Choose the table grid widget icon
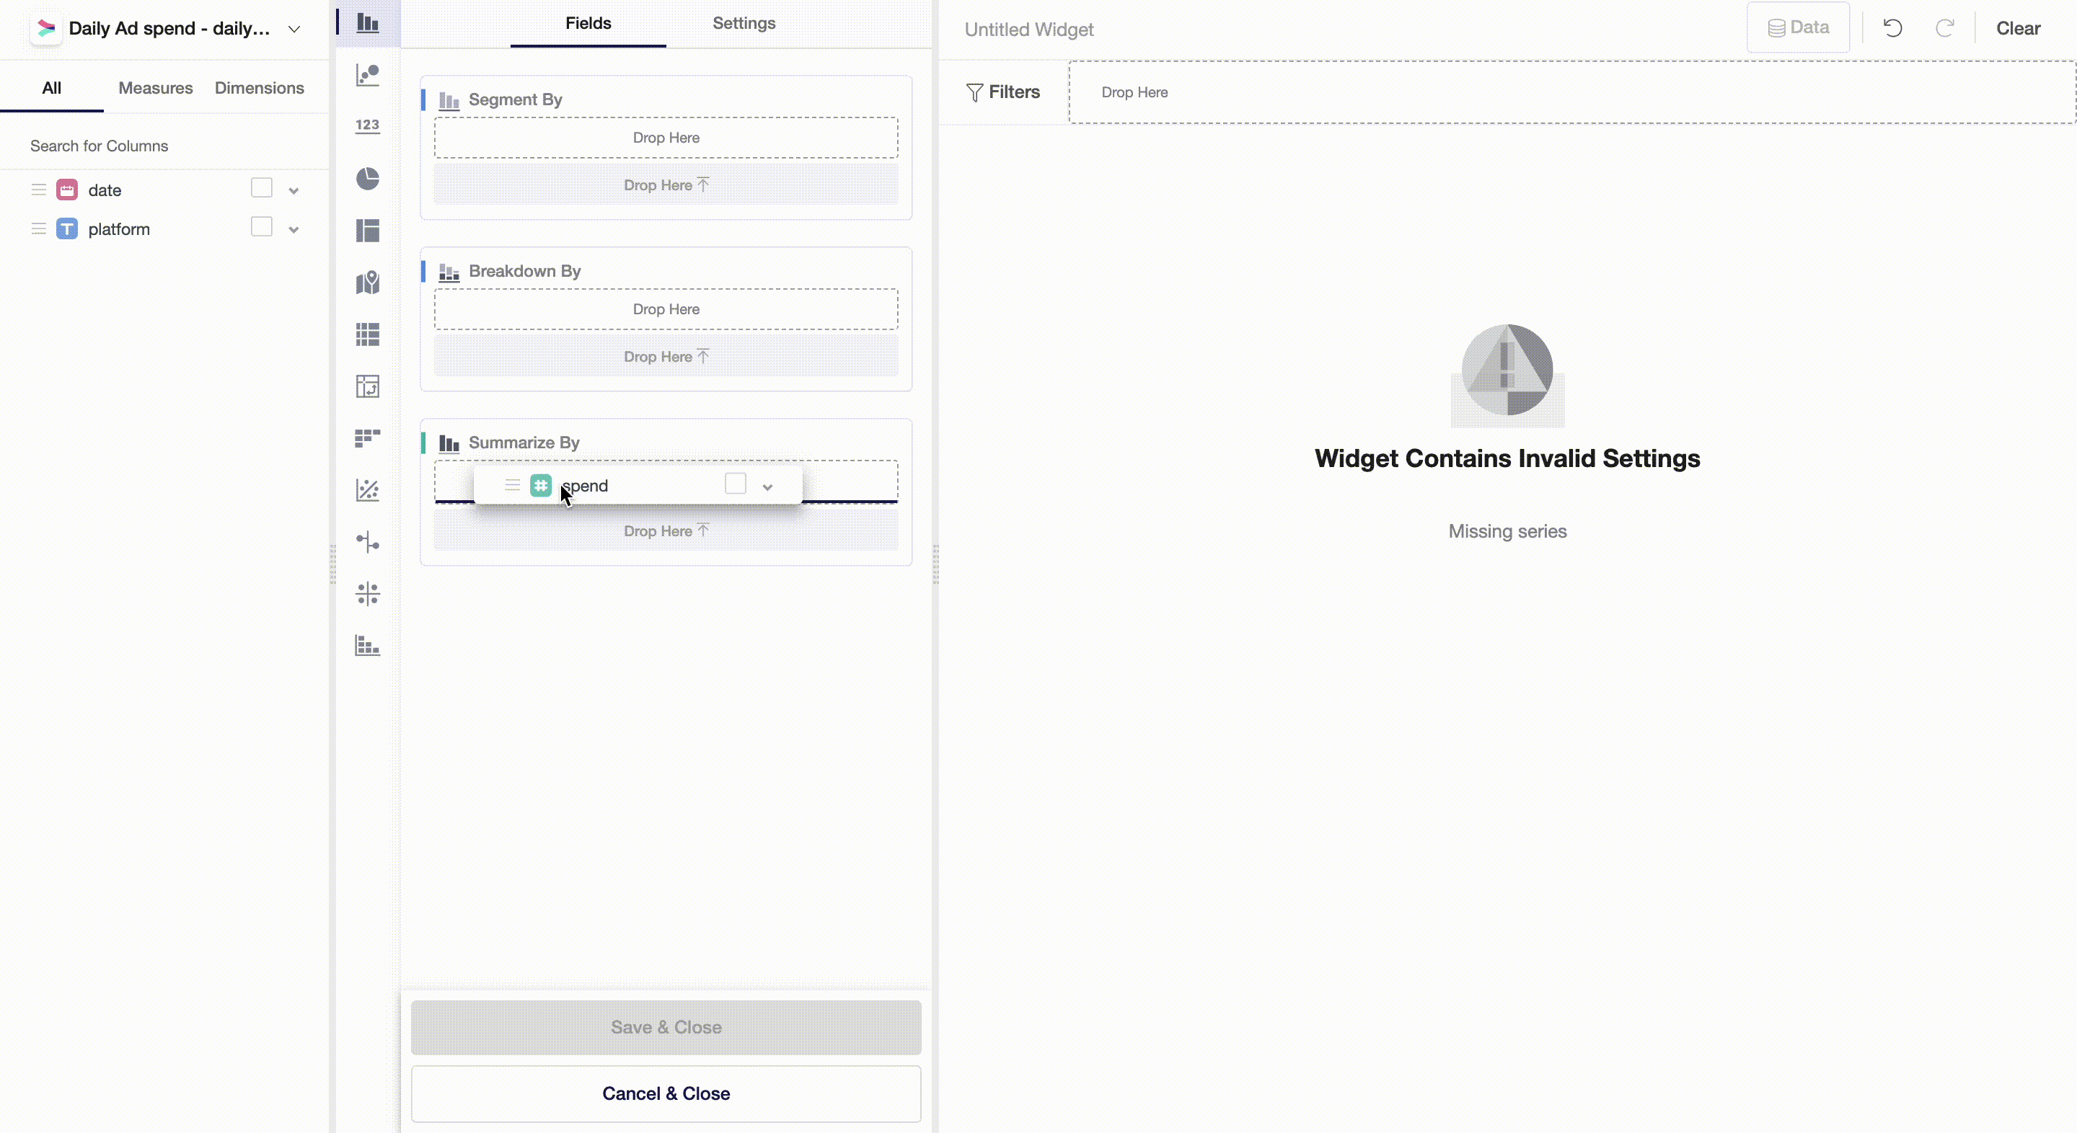 368,334
